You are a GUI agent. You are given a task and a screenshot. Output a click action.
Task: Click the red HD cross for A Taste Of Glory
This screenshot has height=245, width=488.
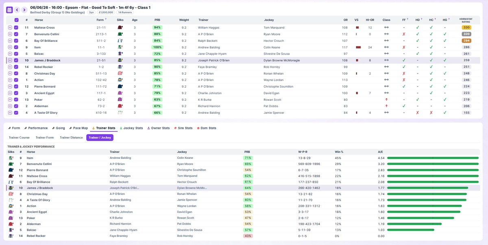coord(417,113)
